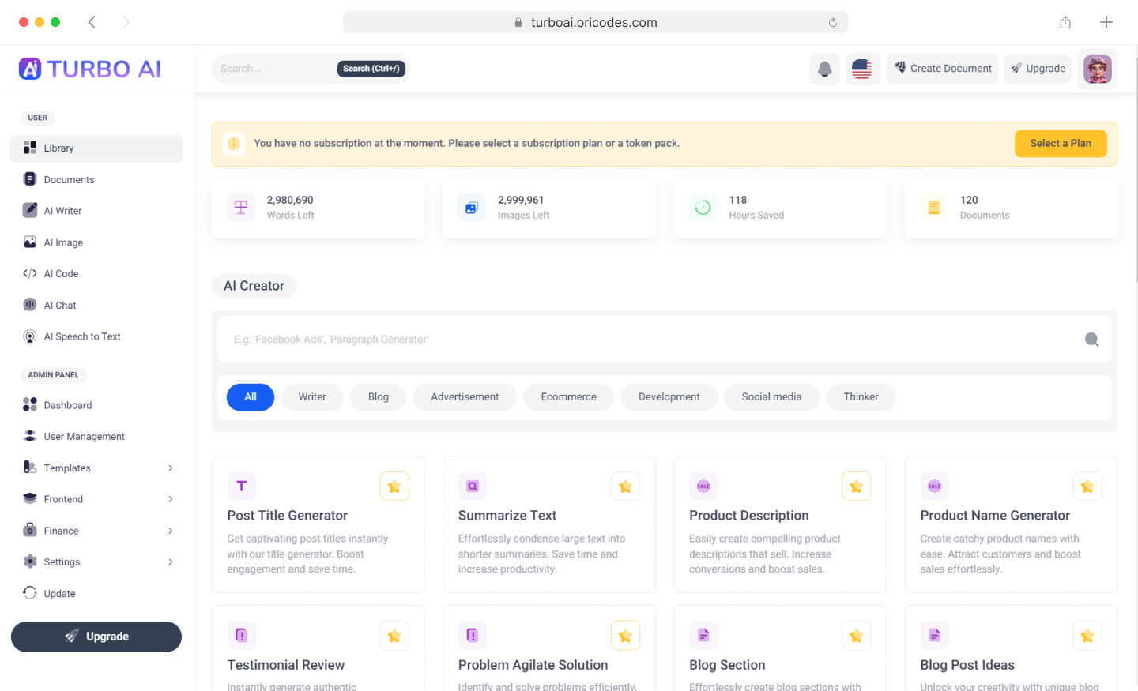1138x691 pixels.
Task: Click the browser share icon
Action: click(1065, 22)
